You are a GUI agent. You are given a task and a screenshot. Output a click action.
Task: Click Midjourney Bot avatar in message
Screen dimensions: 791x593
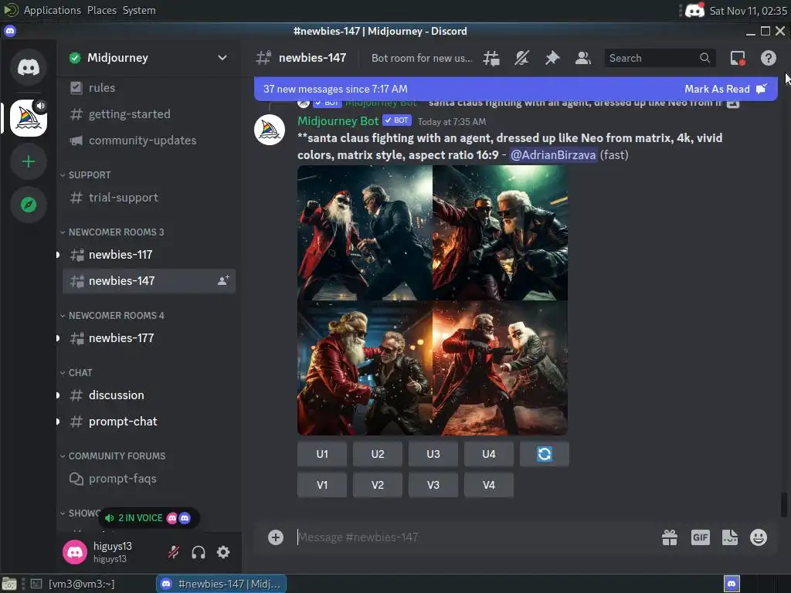[x=270, y=130]
